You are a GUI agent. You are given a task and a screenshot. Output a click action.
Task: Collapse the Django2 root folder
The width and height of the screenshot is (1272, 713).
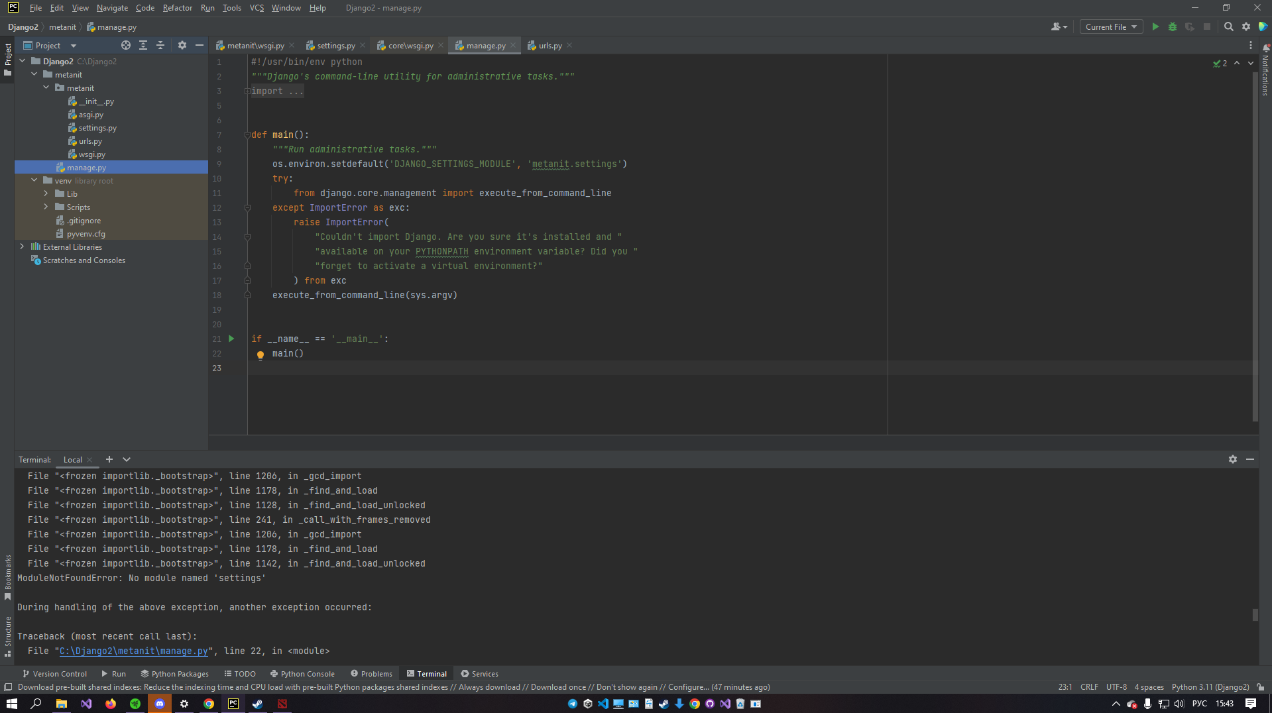(x=23, y=61)
